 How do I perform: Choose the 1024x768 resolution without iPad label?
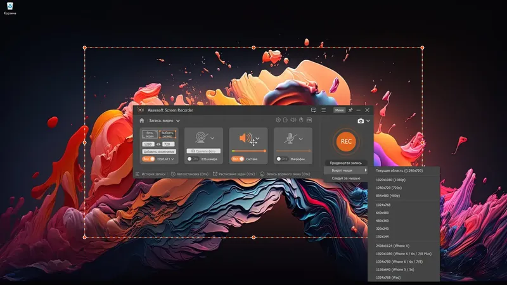pyautogui.click(x=404, y=205)
